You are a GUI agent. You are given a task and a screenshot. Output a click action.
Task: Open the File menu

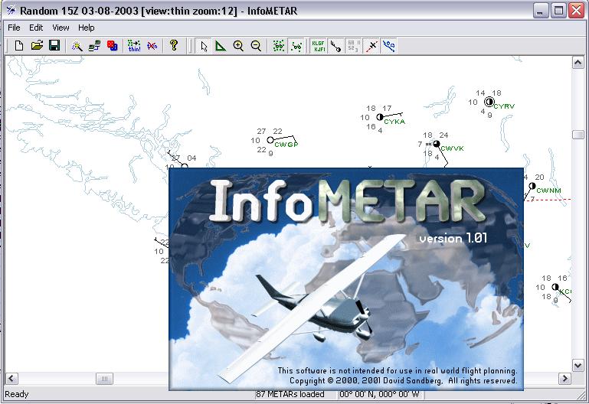click(14, 28)
